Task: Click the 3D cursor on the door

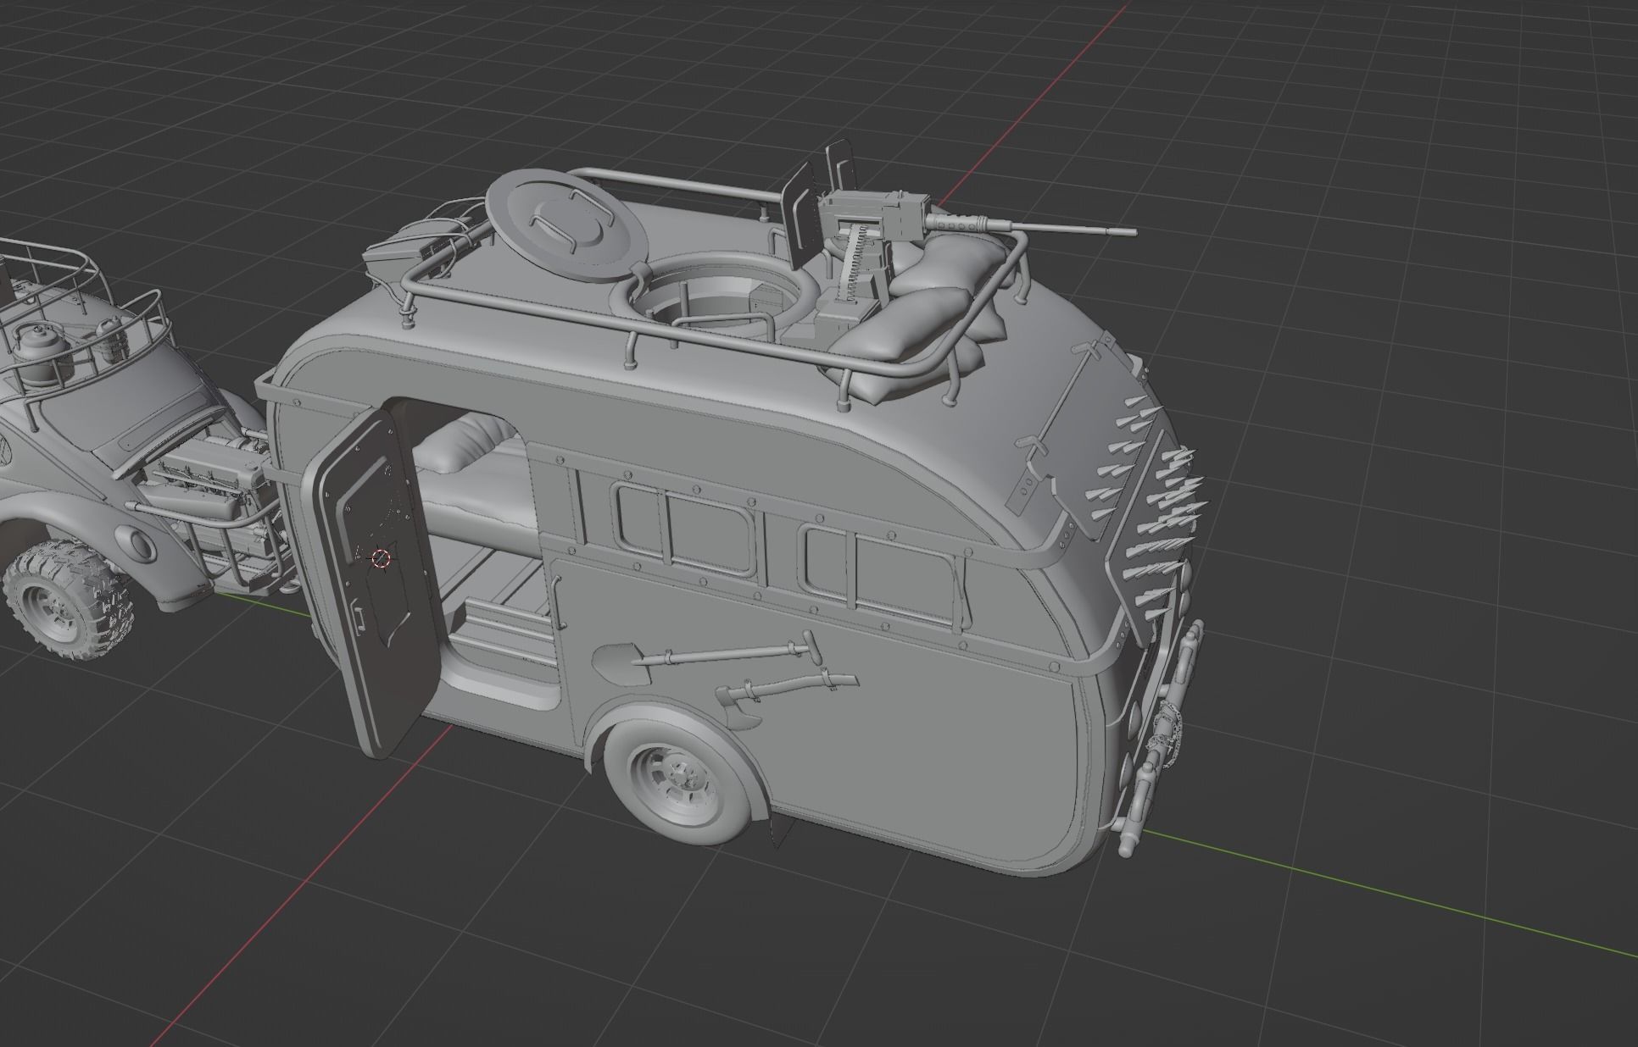Action: pos(381,558)
